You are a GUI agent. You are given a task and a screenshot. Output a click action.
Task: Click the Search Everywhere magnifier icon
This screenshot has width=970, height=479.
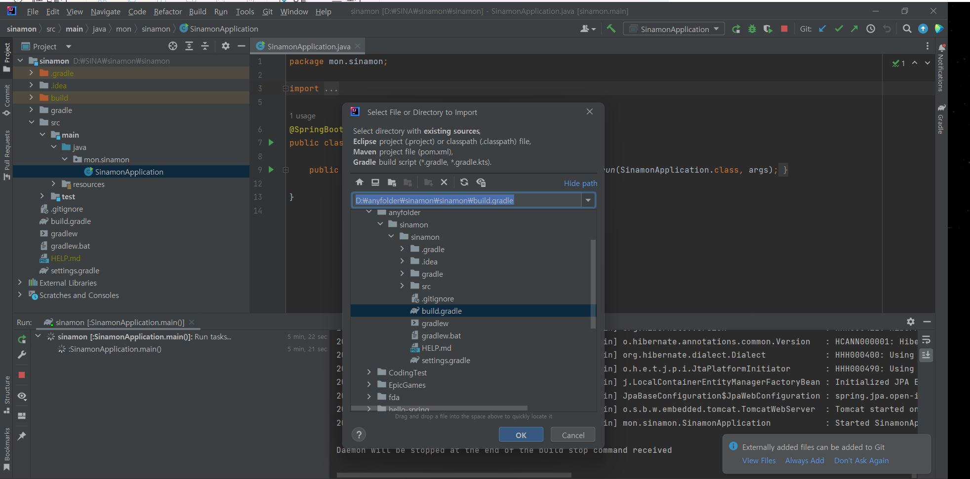[907, 29]
